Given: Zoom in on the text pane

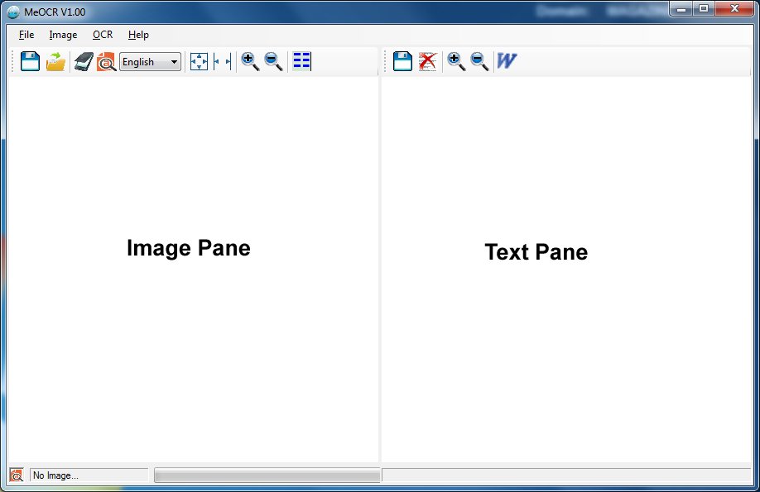Looking at the screenshot, I should coord(456,61).
